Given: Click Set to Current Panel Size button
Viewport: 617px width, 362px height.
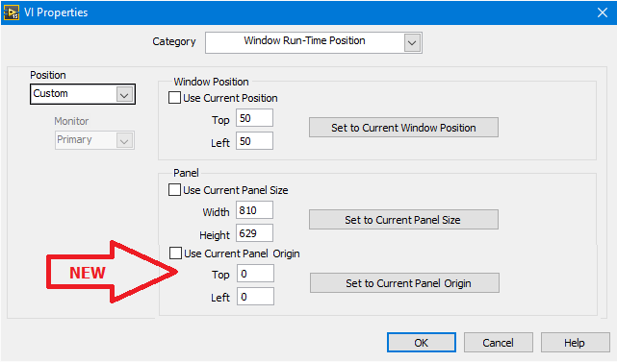Looking at the screenshot, I should pos(403,220).
